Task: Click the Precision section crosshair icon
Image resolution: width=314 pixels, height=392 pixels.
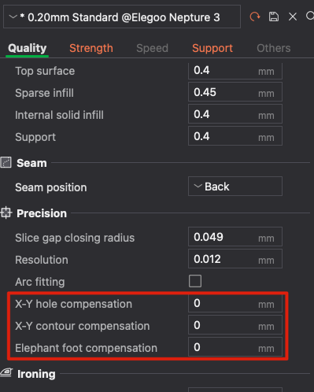Action: pos(6,213)
